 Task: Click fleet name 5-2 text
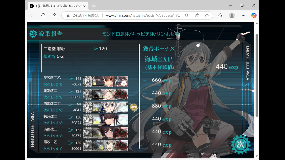[60, 56]
